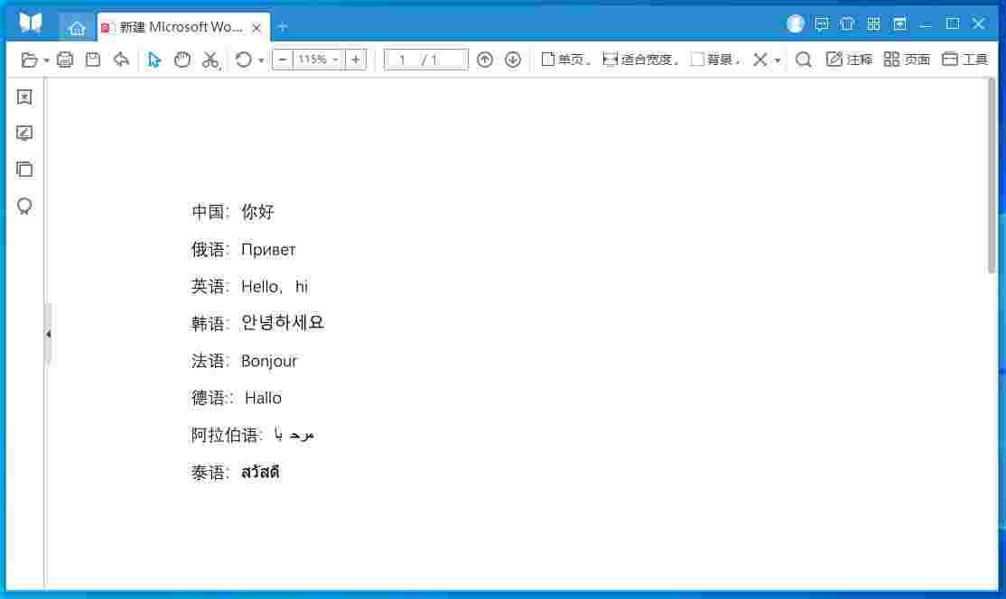1006x599 pixels.
Task: Activate the text selection arrow tool
Action: (154, 60)
